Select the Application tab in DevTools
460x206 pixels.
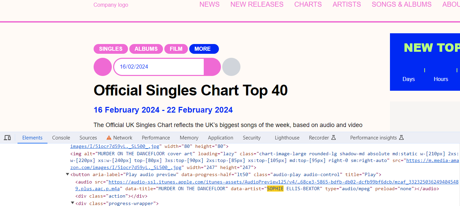221,138
